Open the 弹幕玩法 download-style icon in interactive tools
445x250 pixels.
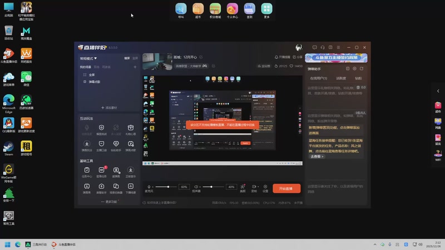[x=87, y=146]
